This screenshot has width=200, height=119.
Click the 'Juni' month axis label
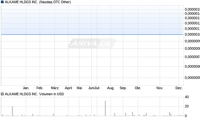(91, 88)
